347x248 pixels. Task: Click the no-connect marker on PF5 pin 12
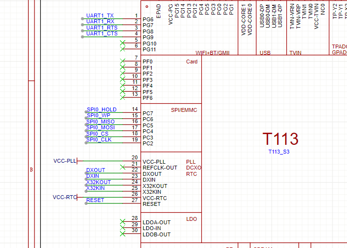(122, 92)
